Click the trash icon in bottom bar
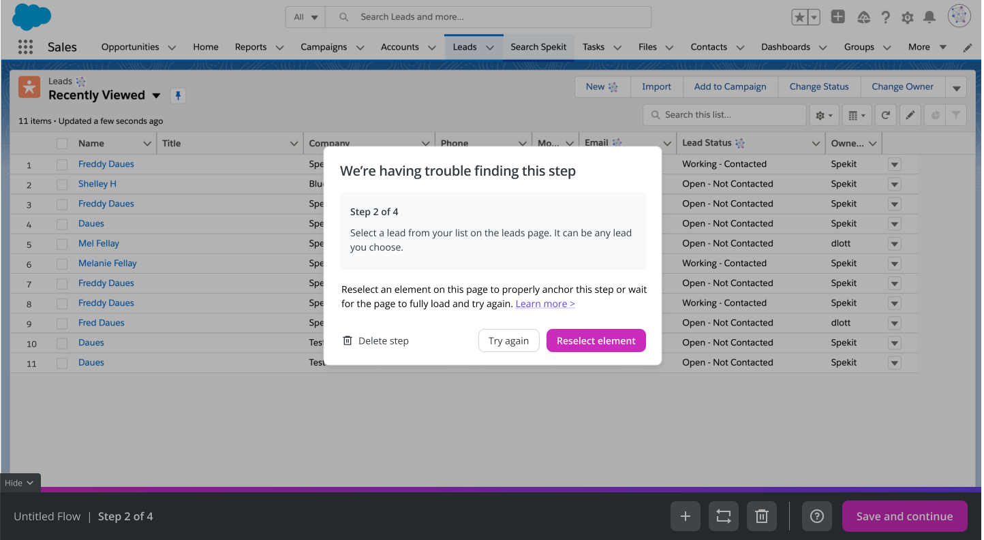The image size is (984, 540). tap(762, 517)
